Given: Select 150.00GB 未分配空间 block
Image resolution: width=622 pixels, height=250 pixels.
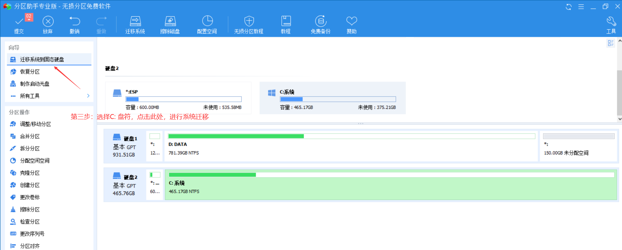Looking at the screenshot, I should pos(578,146).
